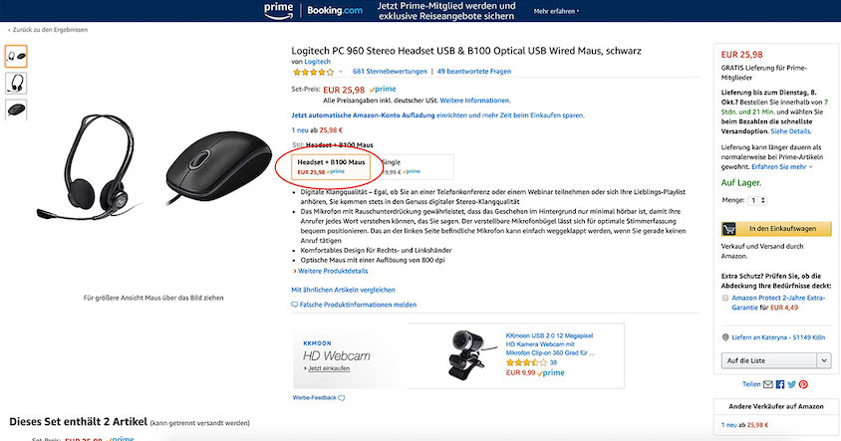Screen dimensions: 841x441
Task: Open the 681 Sternebewertungen reviews link
Action: [x=390, y=72]
